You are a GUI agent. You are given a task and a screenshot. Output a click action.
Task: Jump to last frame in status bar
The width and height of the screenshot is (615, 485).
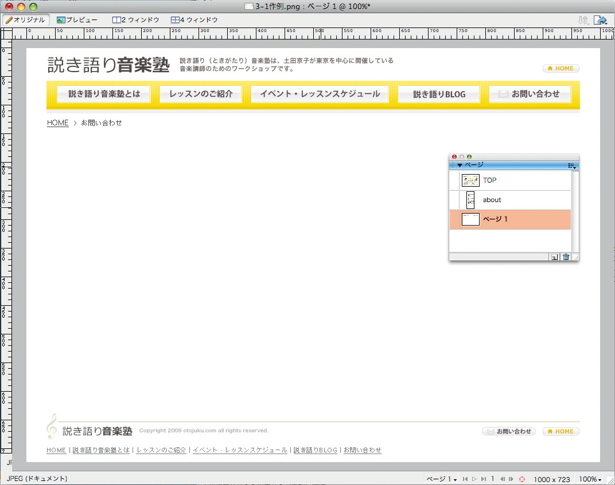click(x=484, y=479)
